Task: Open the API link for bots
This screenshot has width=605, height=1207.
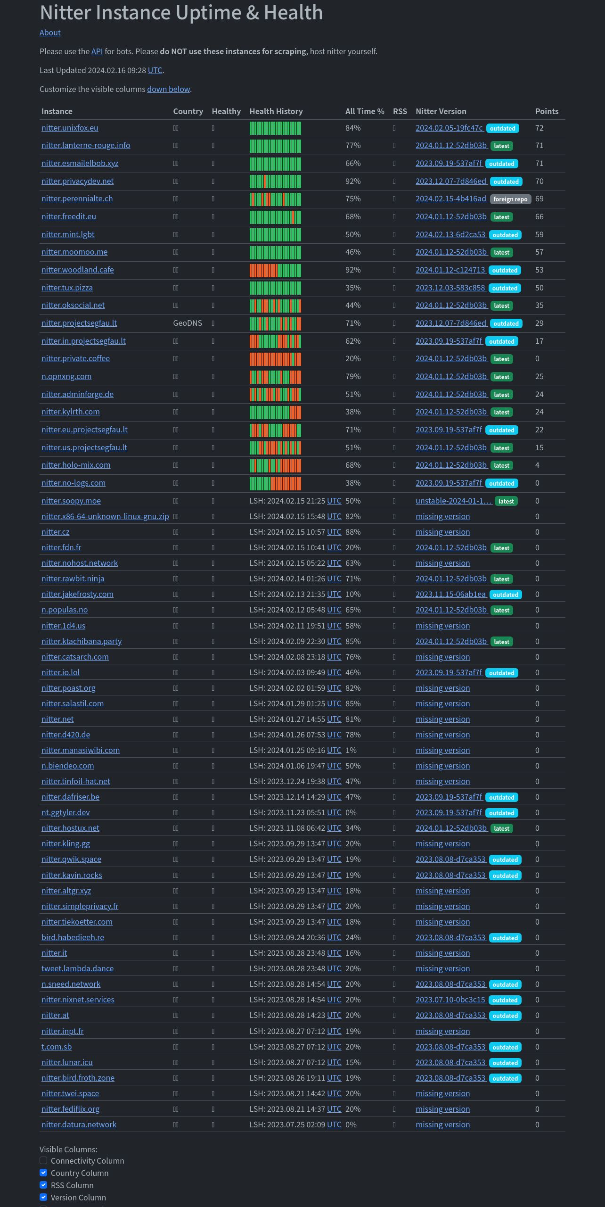Action: [97, 51]
